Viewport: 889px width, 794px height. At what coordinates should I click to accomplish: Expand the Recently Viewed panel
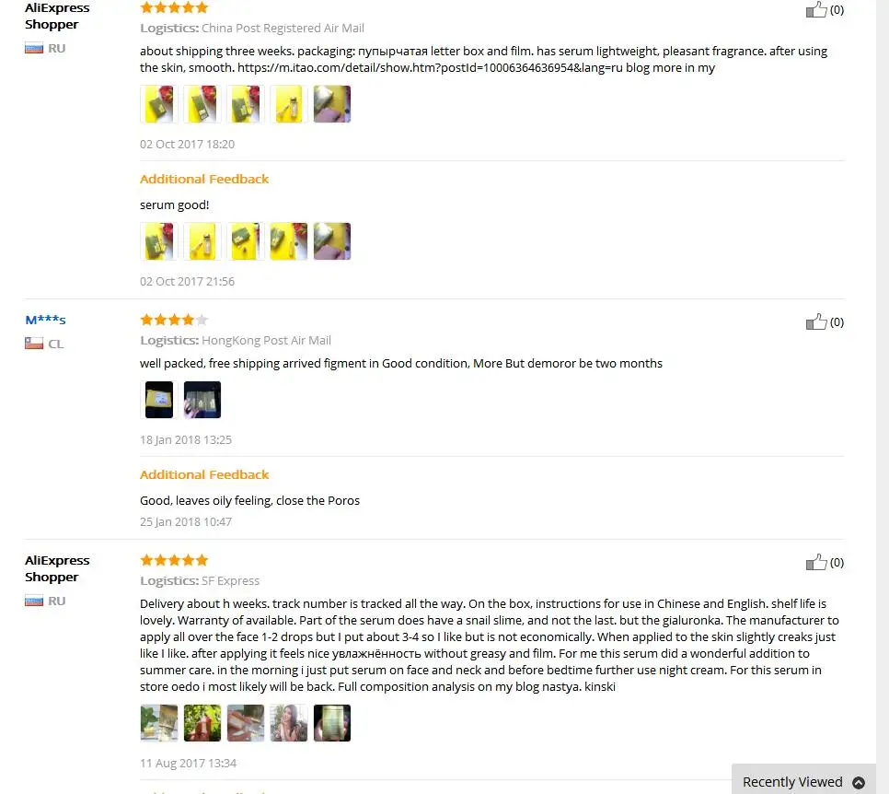pos(792,782)
